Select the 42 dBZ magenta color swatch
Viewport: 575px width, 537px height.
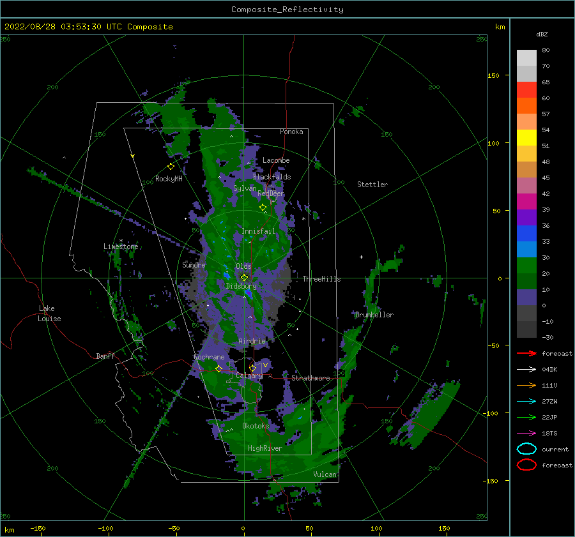pyautogui.click(x=526, y=201)
